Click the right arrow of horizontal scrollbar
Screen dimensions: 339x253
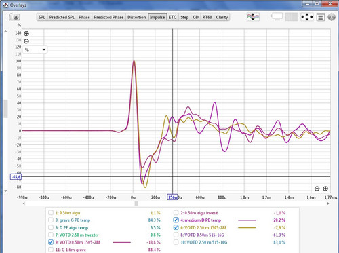(328, 203)
